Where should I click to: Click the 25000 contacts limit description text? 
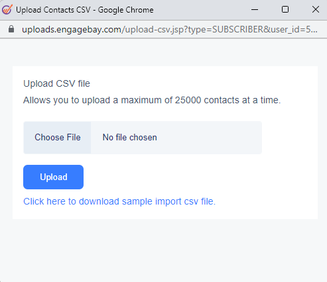click(x=152, y=100)
